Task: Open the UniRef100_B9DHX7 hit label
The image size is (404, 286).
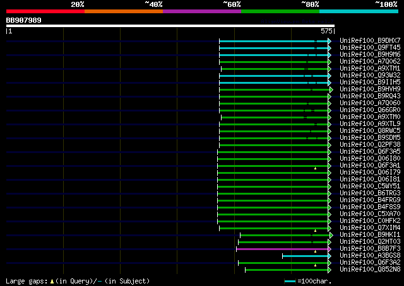Action: pos(370,40)
